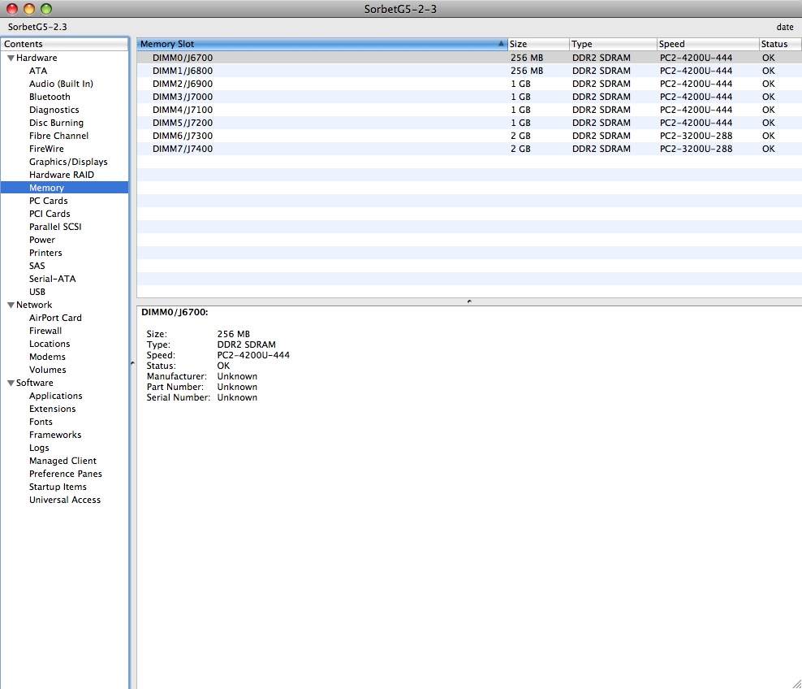Select Disc Burning entry
Viewport: 802px width, 689px height.
pos(56,123)
